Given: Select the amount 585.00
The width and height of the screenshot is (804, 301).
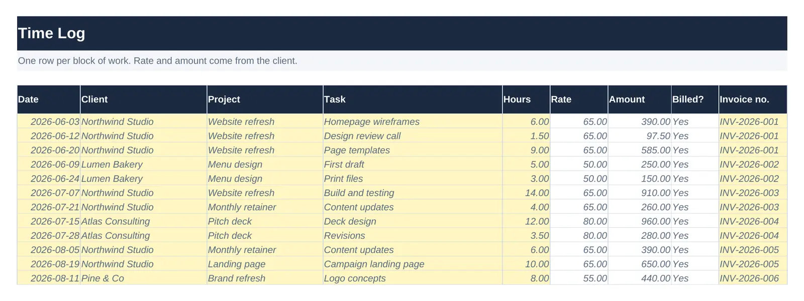Looking at the screenshot, I should tap(640, 150).
